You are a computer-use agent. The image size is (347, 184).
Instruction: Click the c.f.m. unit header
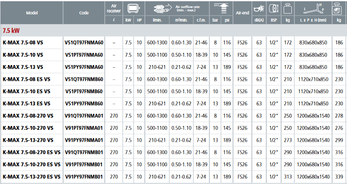201,20
